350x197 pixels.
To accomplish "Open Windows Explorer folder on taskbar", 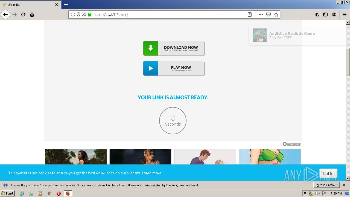I will click(31, 193).
